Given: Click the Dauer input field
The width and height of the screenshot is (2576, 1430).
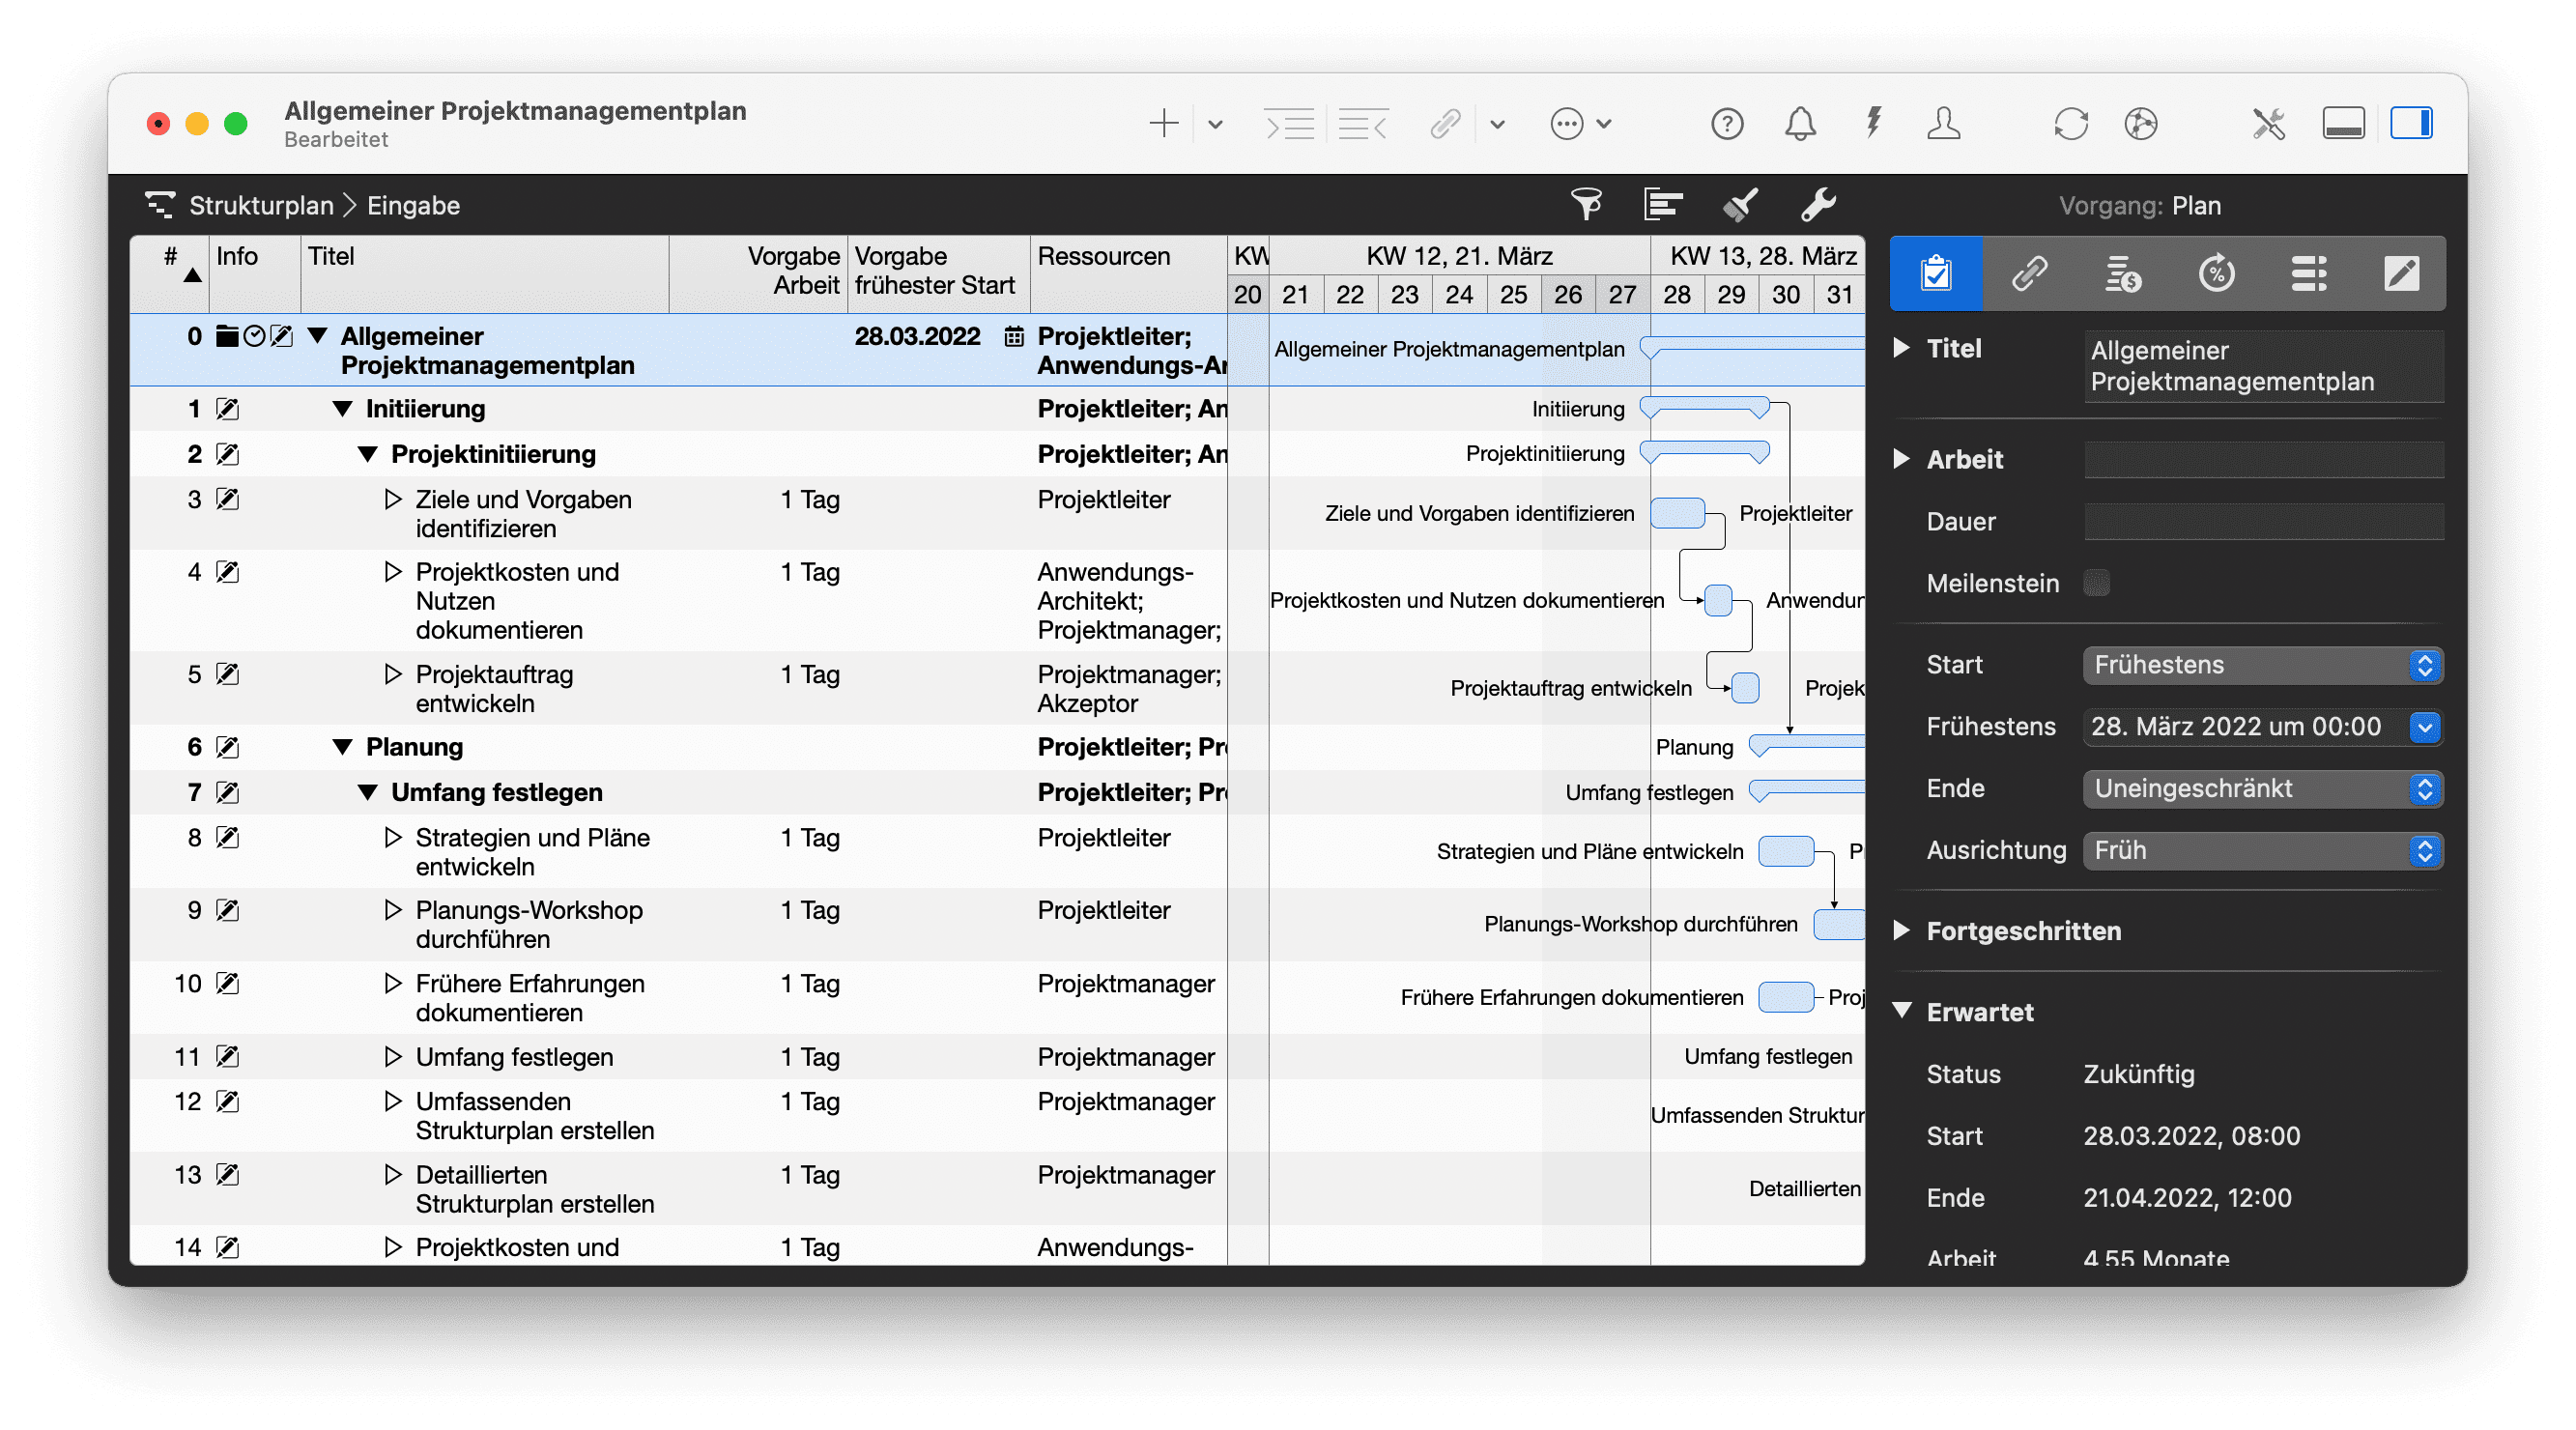Looking at the screenshot, I should pos(2263,522).
